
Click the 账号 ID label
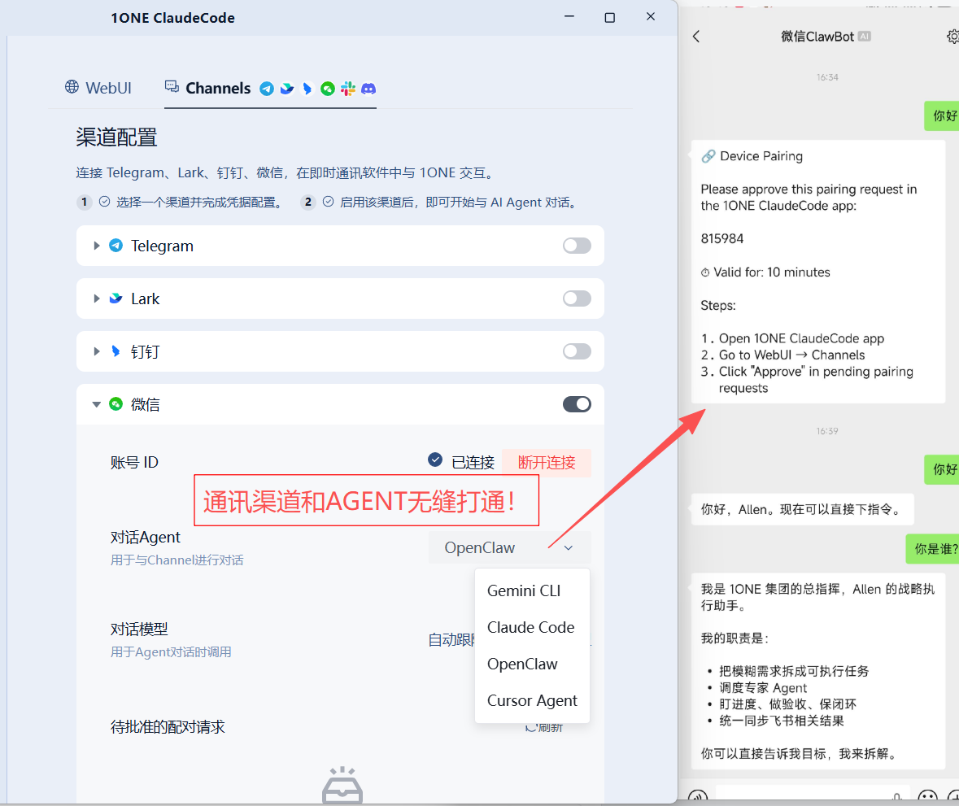[134, 462]
